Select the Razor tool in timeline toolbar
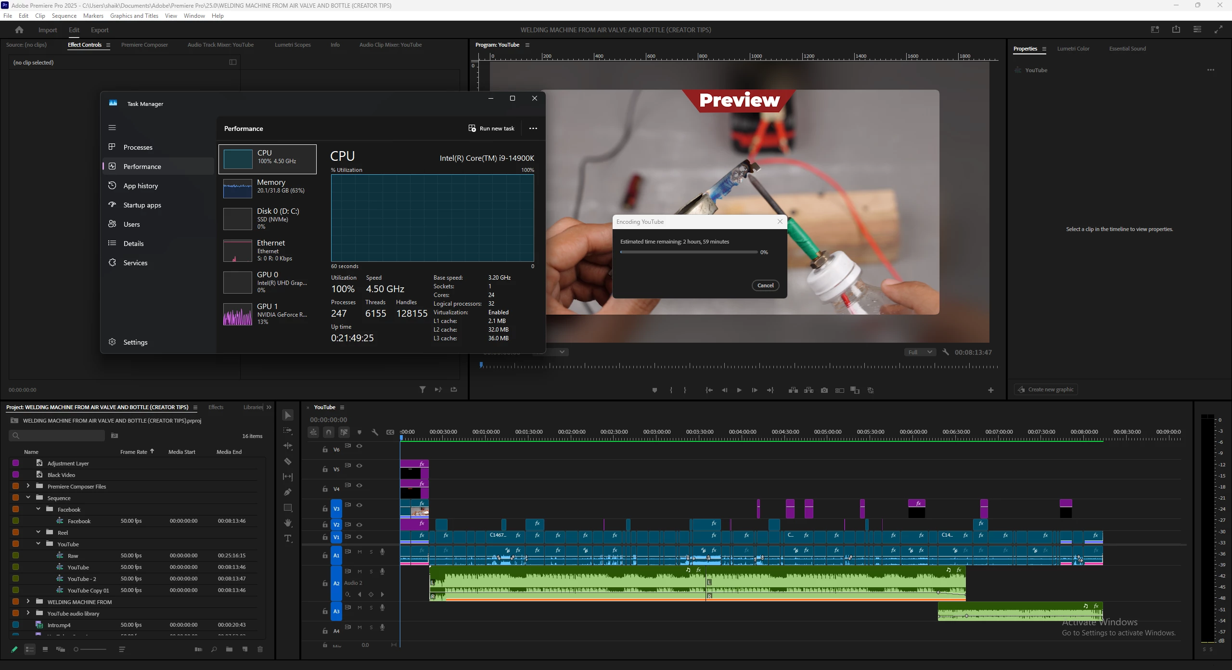 (288, 462)
